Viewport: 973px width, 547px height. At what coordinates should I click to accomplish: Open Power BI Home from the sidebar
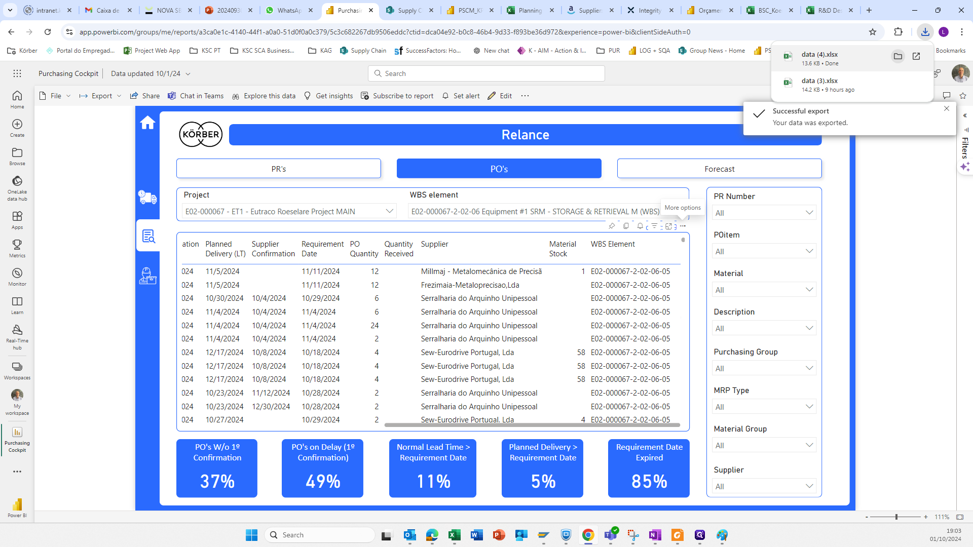click(17, 99)
